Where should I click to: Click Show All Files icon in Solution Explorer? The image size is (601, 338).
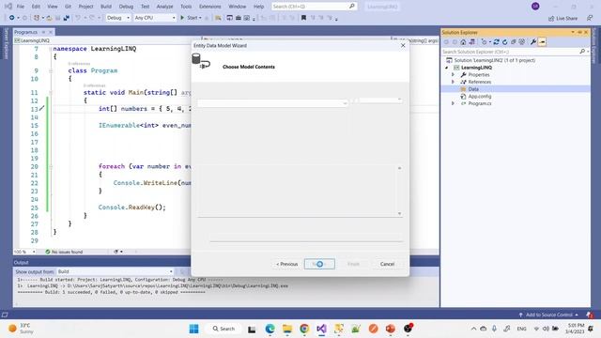522,42
